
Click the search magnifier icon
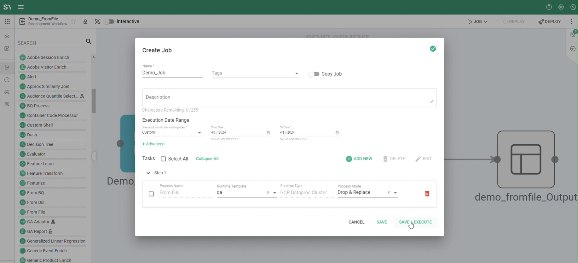(89, 42)
